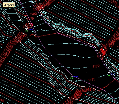Click green NAIL text below 1178 labels
119x104 pixels.
tap(27, 31)
